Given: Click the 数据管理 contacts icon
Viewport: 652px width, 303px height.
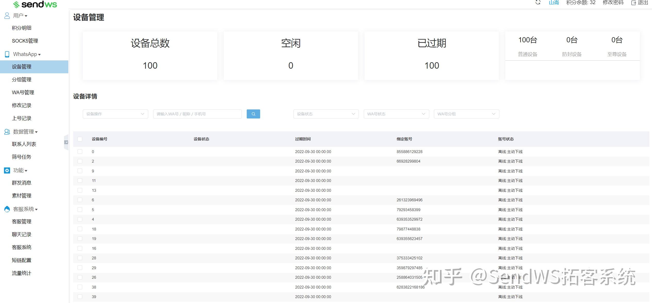Looking at the screenshot, I should (7, 132).
